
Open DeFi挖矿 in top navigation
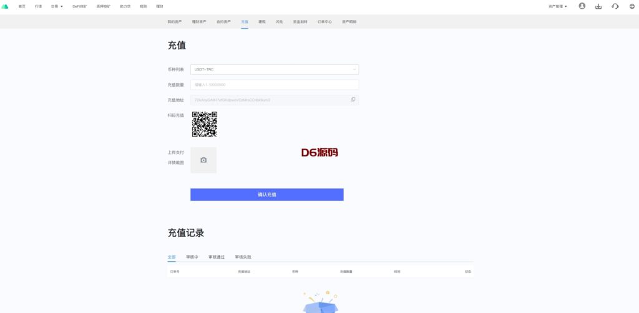click(x=80, y=6)
